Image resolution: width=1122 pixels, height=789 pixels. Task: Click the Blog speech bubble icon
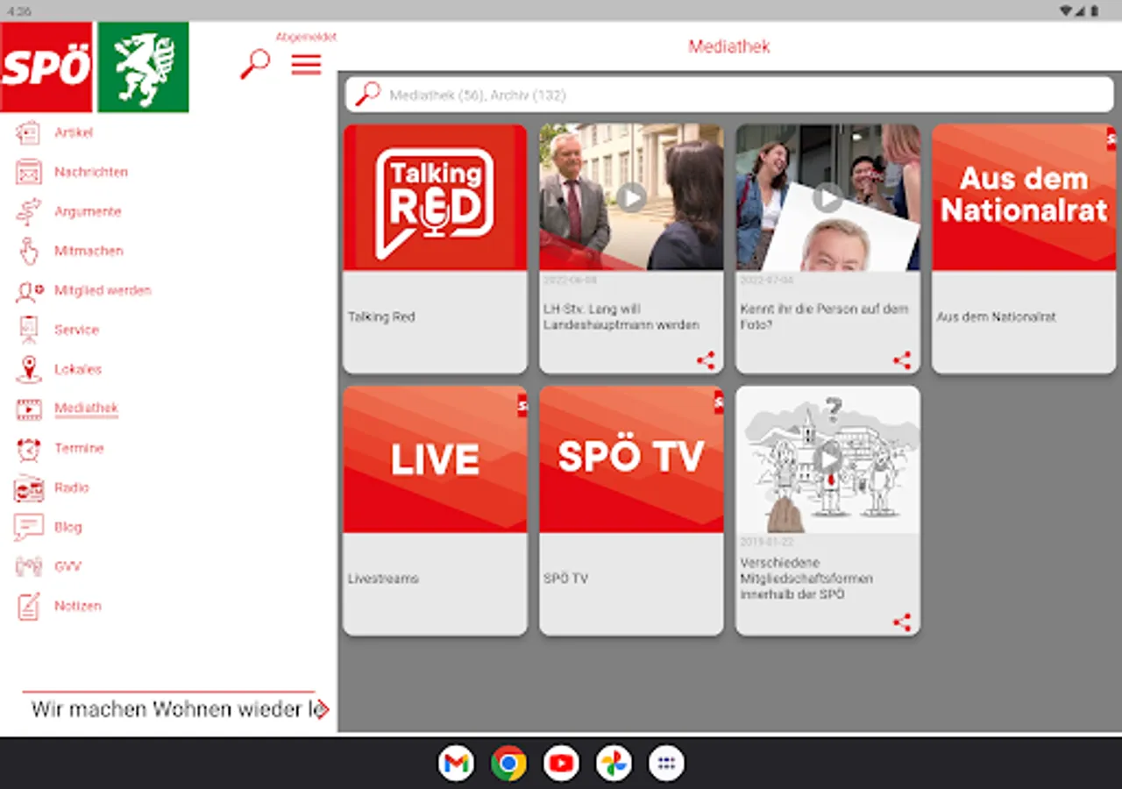point(28,527)
